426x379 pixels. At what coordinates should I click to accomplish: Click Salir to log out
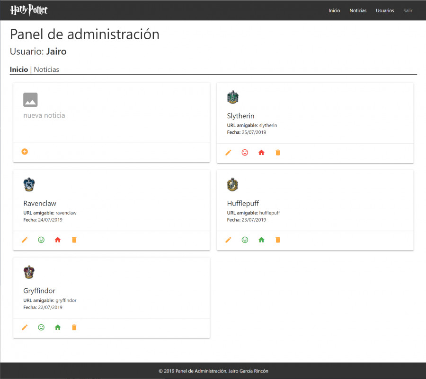pos(408,10)
